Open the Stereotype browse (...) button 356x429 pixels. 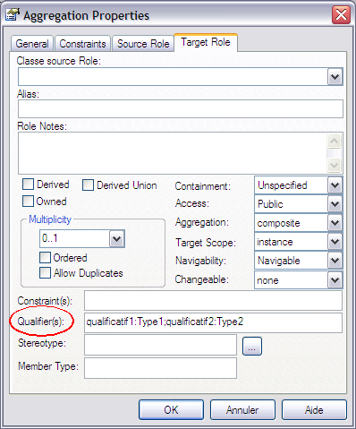coord(252,347)
